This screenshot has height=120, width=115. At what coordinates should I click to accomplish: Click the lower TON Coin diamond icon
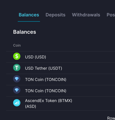[x=17, y=90]
